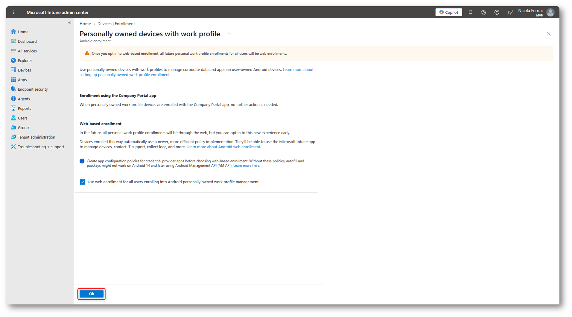
Task: Open the more options ellipsis beside title
Action: 229,34
